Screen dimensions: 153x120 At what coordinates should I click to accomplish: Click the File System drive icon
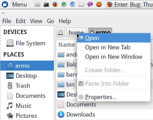[x=10, y=43]
